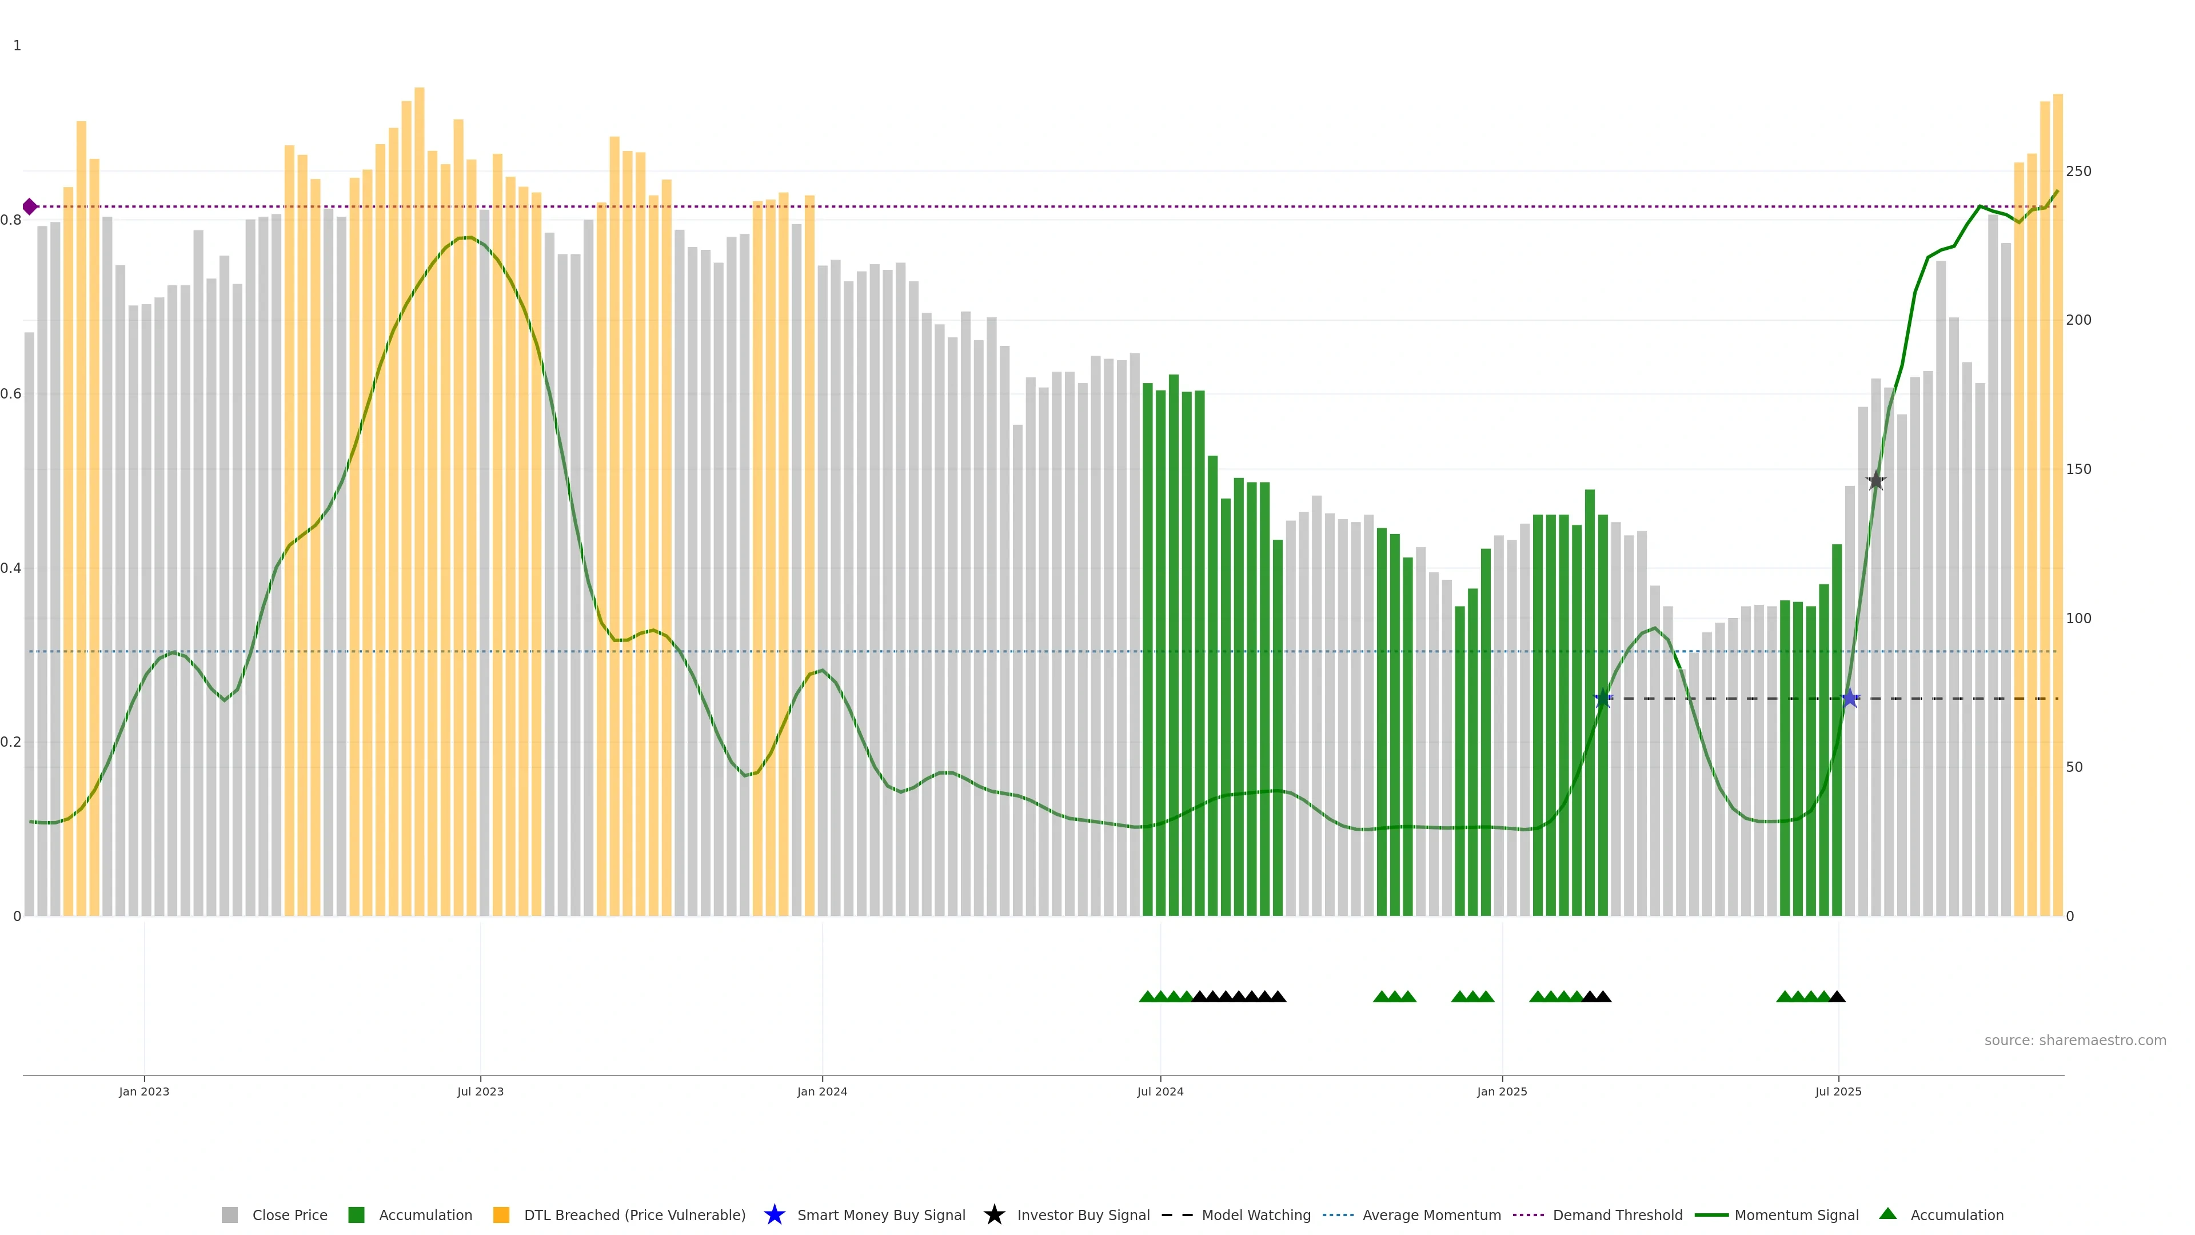Click the dark star marker on the chart above July 2025
2195x1235 pixels.
coord(1875,481)
